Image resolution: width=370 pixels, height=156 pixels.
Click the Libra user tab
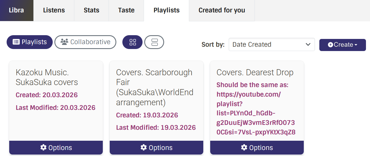(16, 10)
